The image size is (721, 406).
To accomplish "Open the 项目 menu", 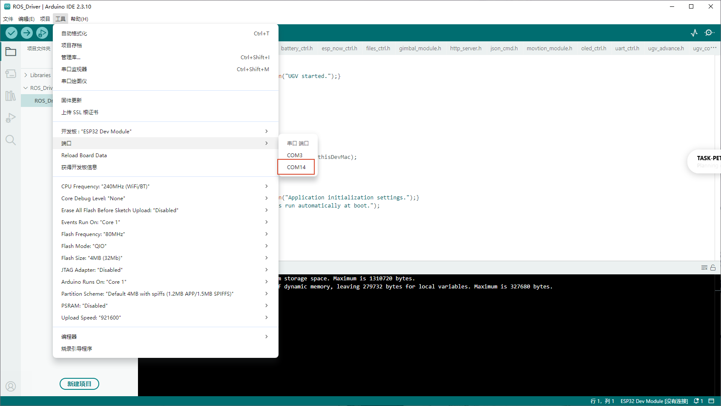I will point(45,19).
